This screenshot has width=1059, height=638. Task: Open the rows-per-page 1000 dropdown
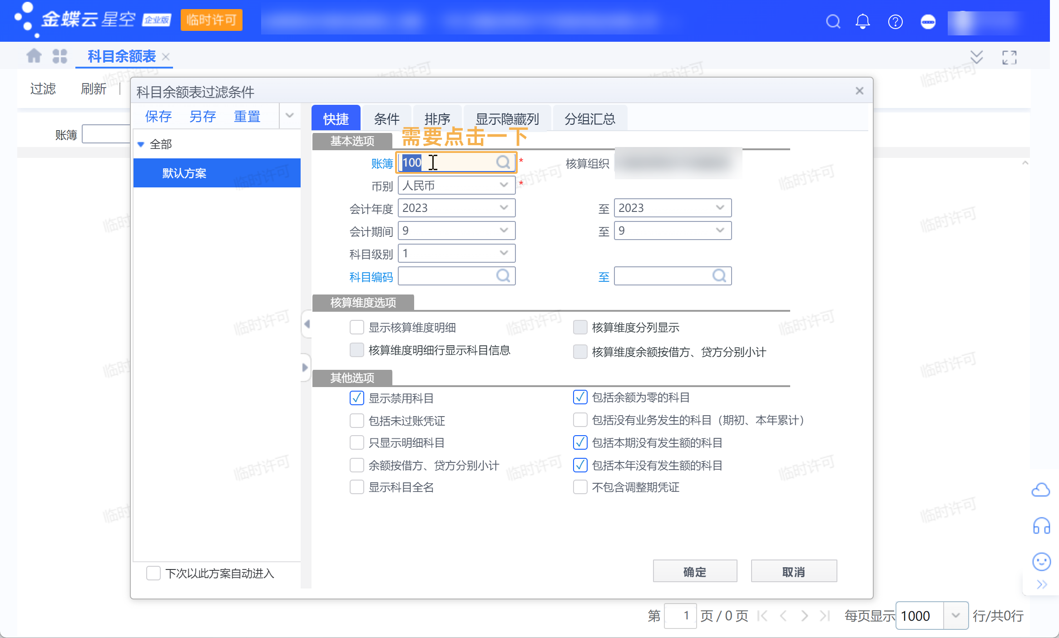point(955,616)
